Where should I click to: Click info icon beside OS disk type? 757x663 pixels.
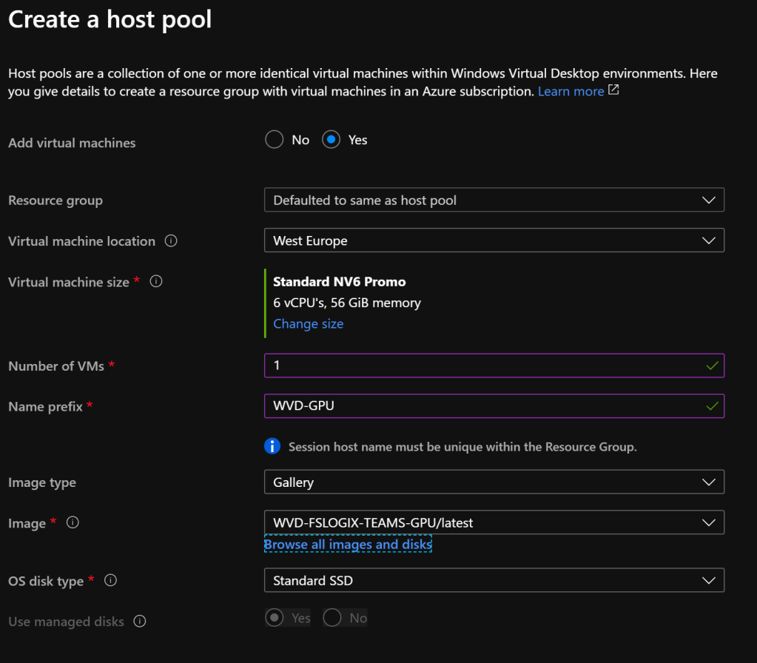click(x=110, y=581)
